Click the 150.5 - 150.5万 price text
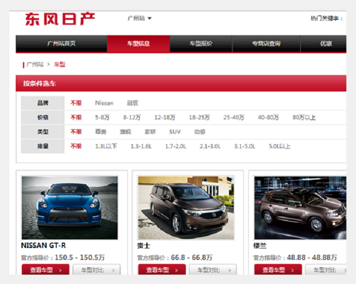This screenshot has width=356, height=284. pyautogui.click(x=80, y=257)
